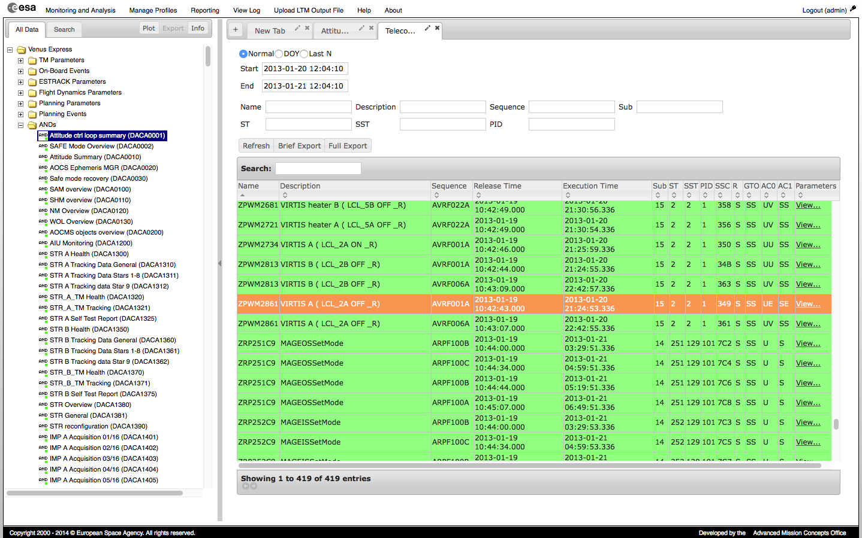The width and height of the screenshot is (862, 538).
Task: Choose the Last N radio option
Action: pos(304,54)
